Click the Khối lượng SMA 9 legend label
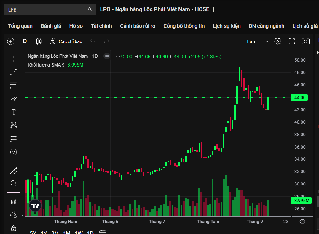319x234 pixels. coord(46,65)
